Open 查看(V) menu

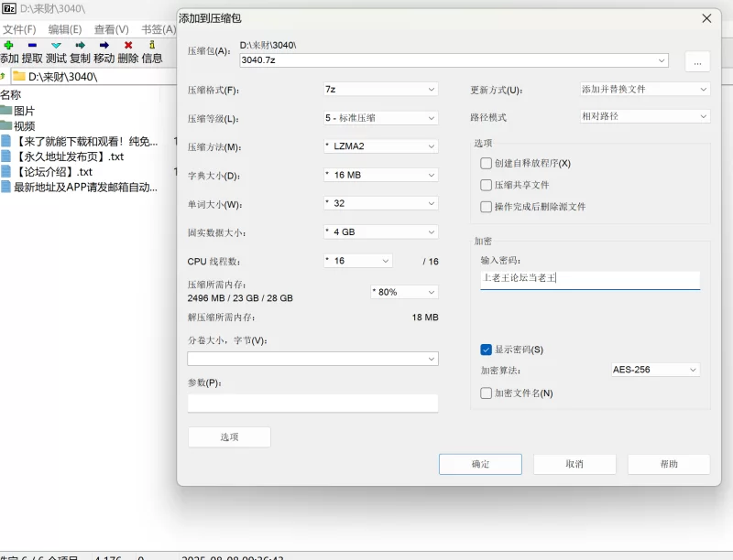coord(111,29)
